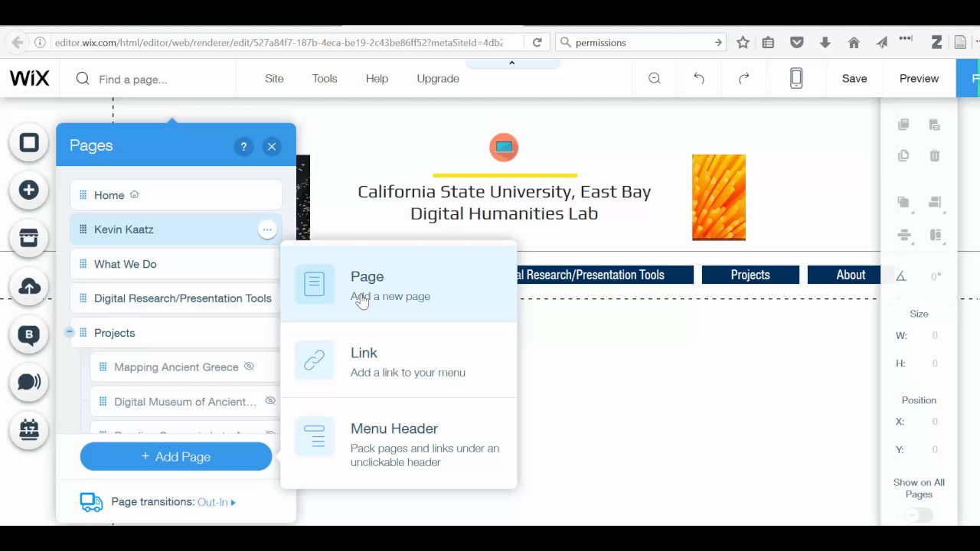Click the orange fiber image thumbnail
The height and width of the screenshot is (551, 980).
[719, 197]
